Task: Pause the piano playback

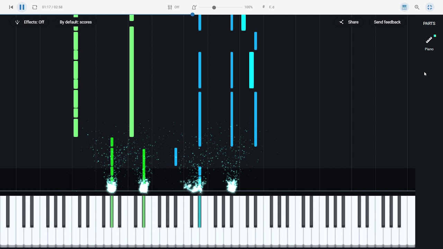Action: click(22, 7)
